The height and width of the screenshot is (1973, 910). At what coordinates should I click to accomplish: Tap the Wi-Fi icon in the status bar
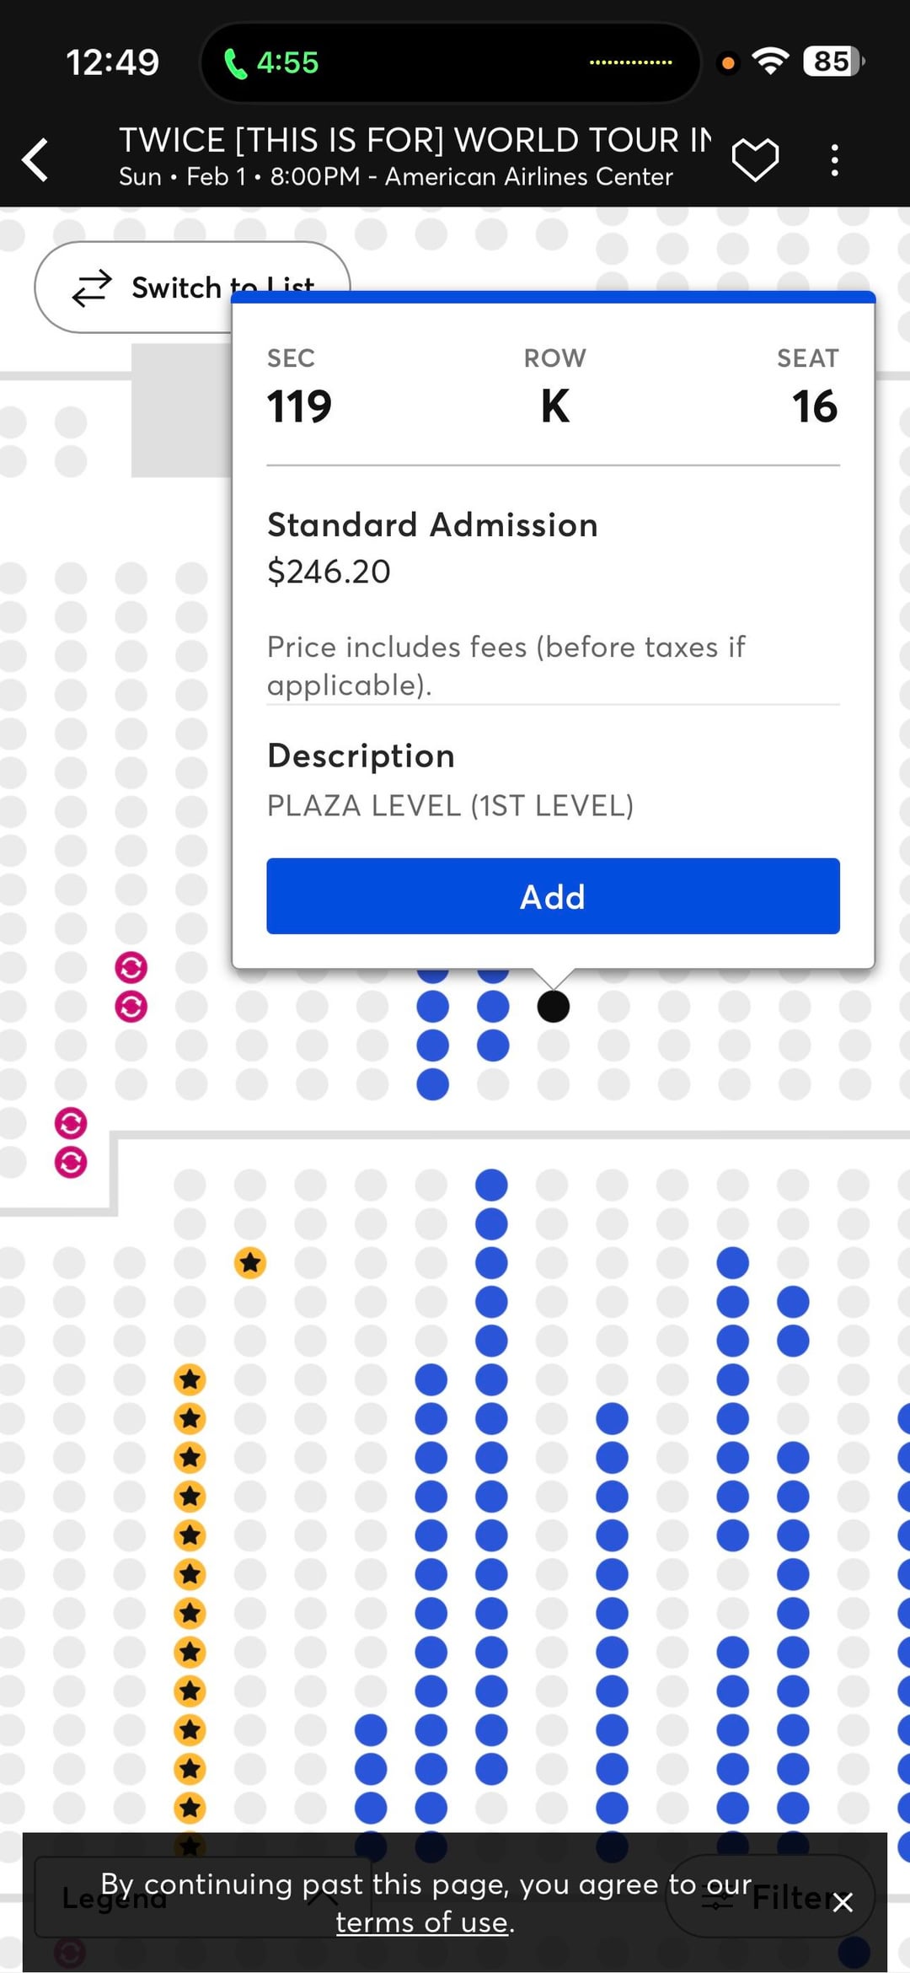point(770,62)
